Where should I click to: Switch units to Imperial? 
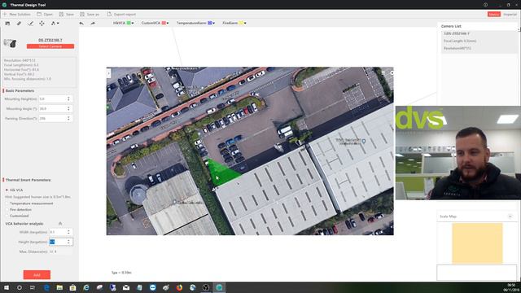coord(510,15)
